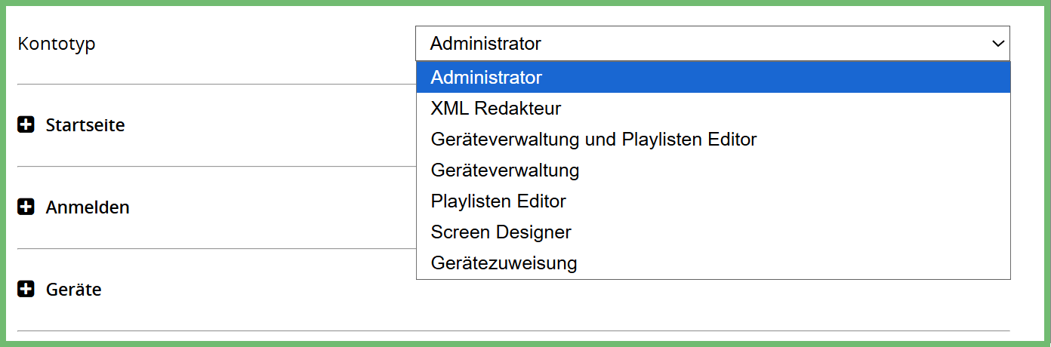
Task: Expand the Anmelden section plus icon
Action: (x=26, y=207)
